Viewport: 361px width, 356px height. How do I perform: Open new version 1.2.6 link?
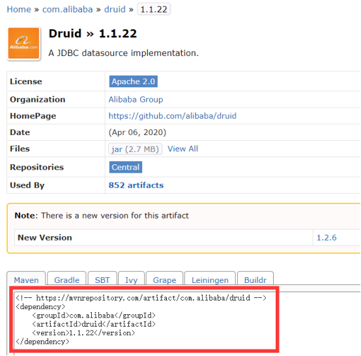[x=326, y=237]
